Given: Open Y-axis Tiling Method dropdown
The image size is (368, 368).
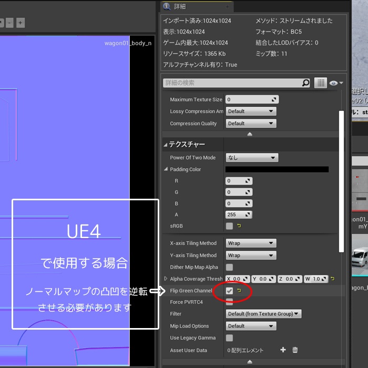Looking at the screenshot, I should point(251,255).
